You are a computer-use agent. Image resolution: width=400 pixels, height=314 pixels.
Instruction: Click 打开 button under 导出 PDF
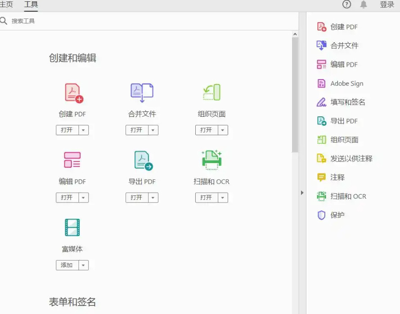pos(137,198)
